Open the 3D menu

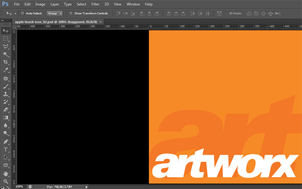pos(107,4)
